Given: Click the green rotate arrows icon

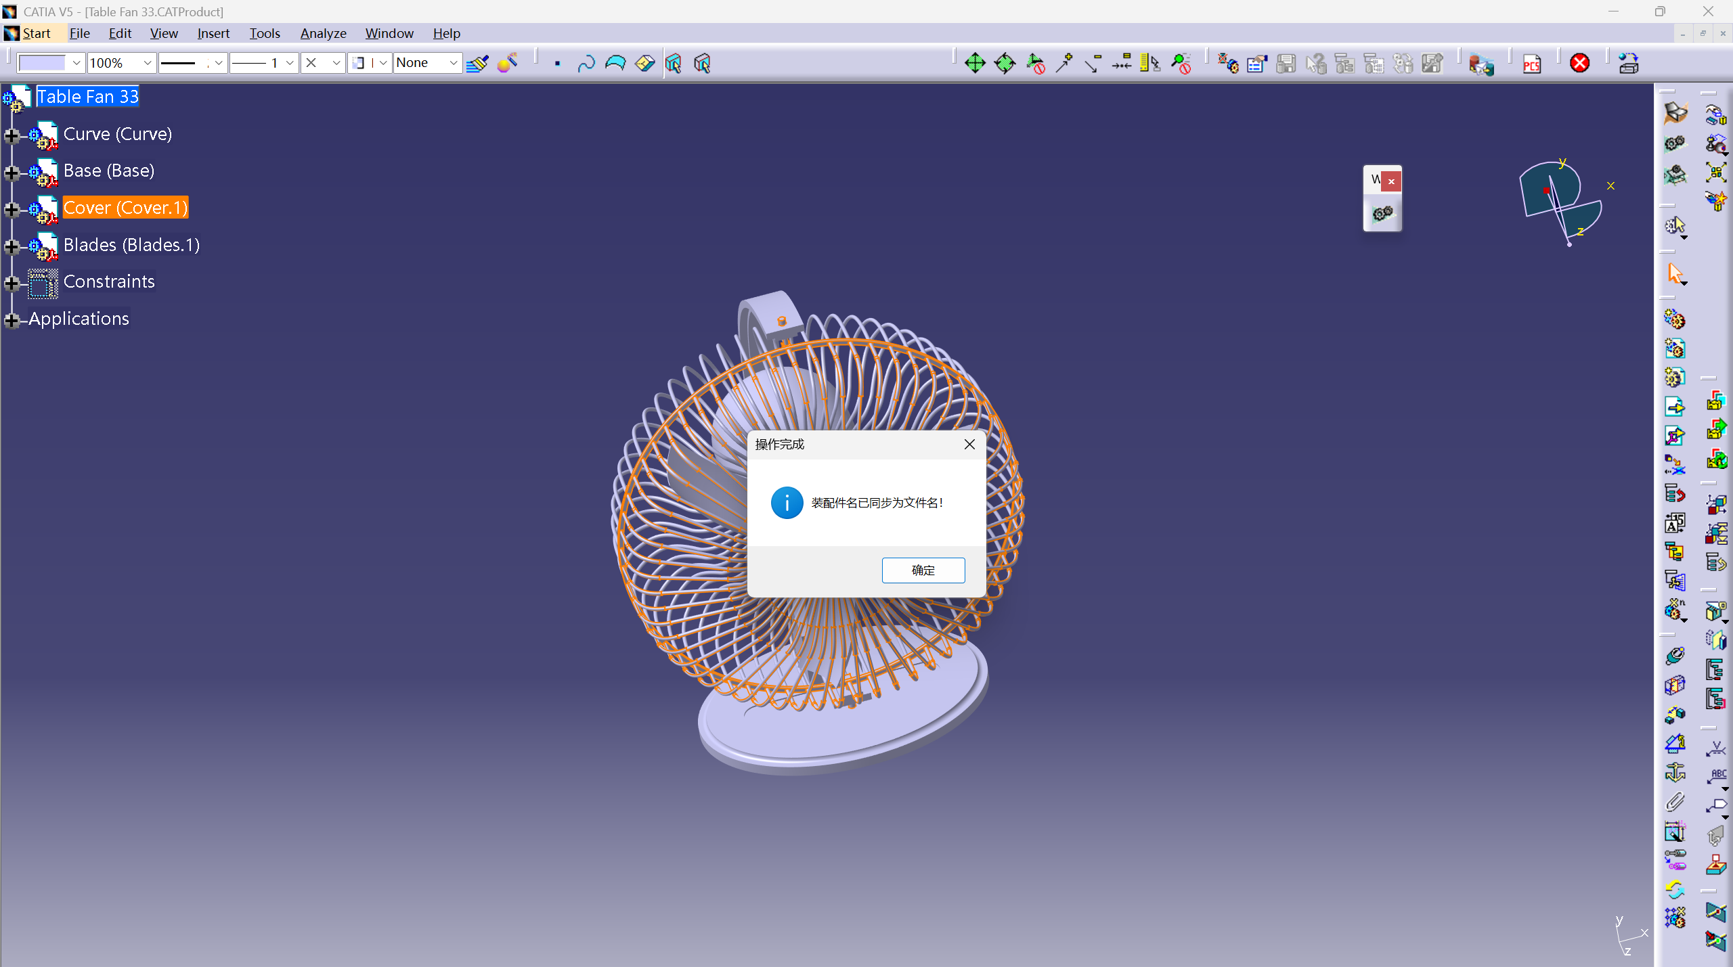Looking at the screenshot, I should pos(1005,63).
